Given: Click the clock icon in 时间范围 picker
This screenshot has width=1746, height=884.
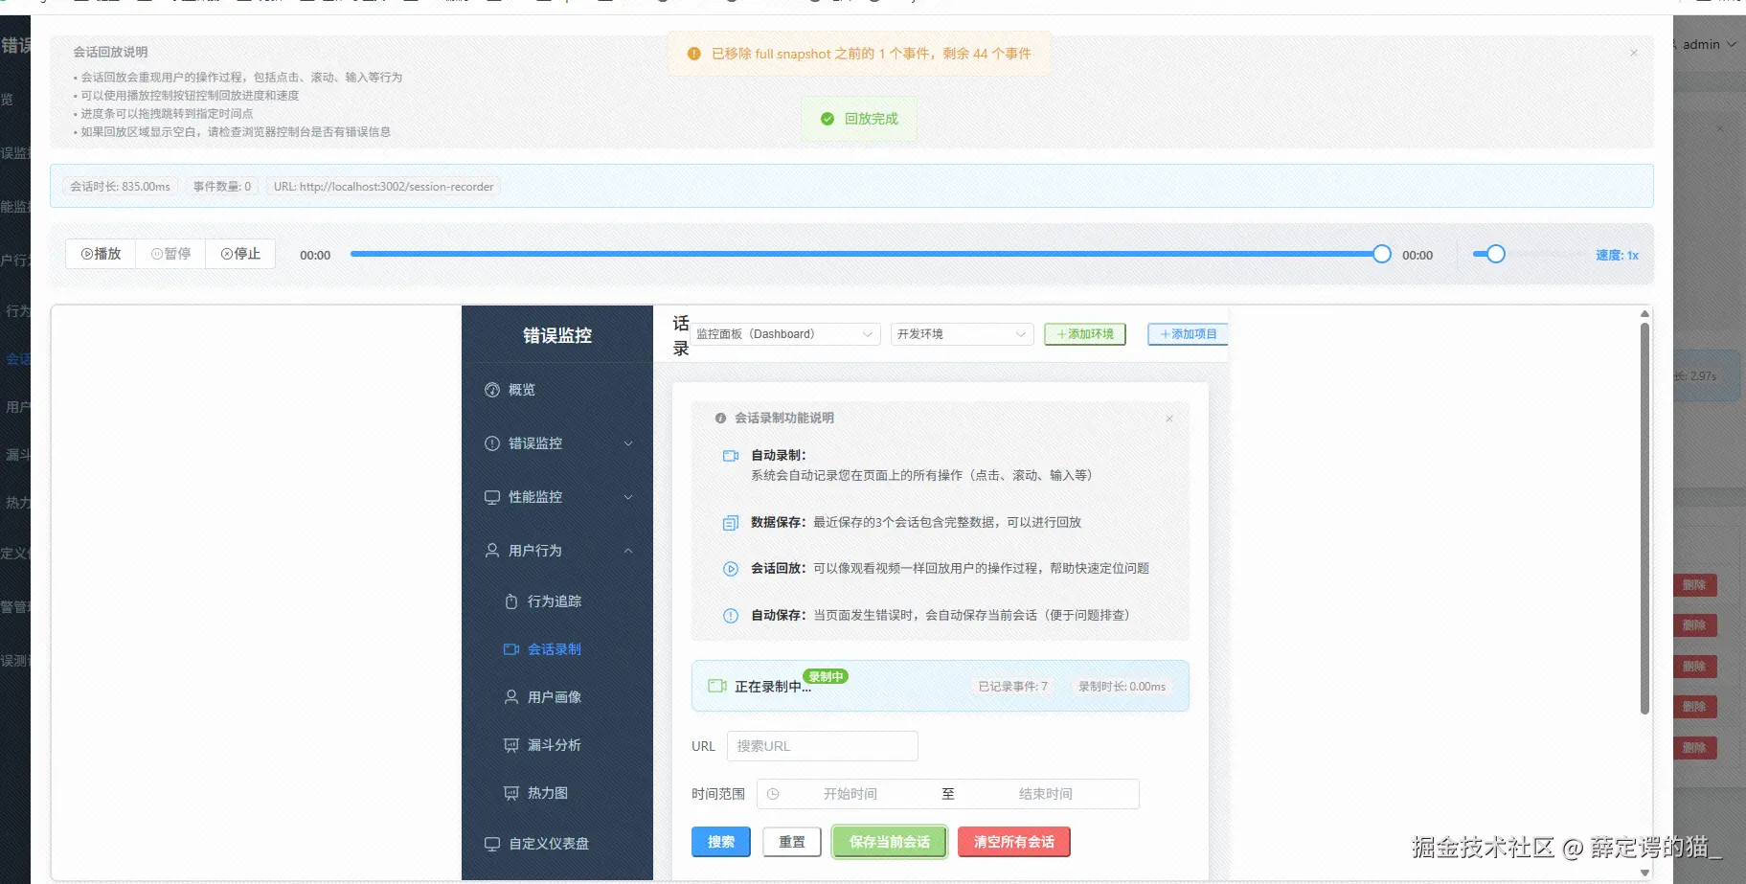Looking at the screenshot, I should [773, 794].
